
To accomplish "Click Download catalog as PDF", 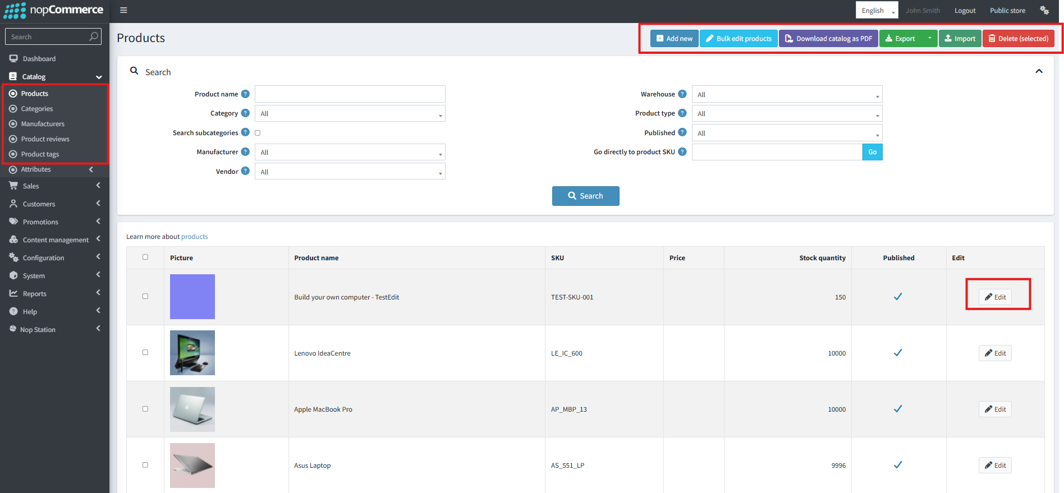I will [828, 38].
